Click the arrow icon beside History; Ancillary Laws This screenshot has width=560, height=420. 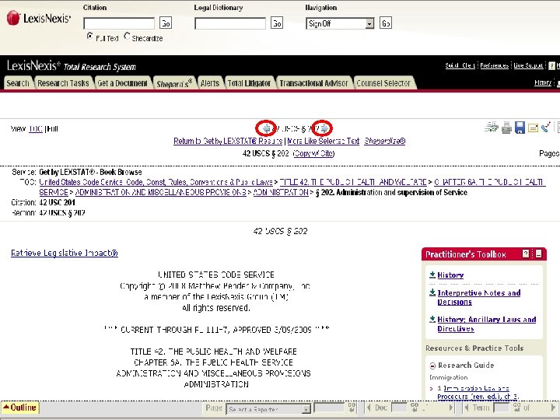(432, 319)
